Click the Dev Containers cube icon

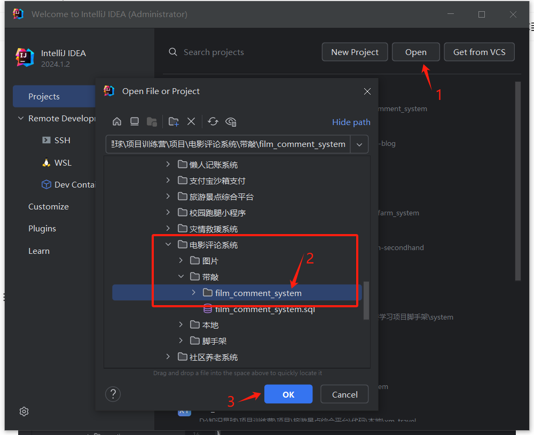point(46,184)
